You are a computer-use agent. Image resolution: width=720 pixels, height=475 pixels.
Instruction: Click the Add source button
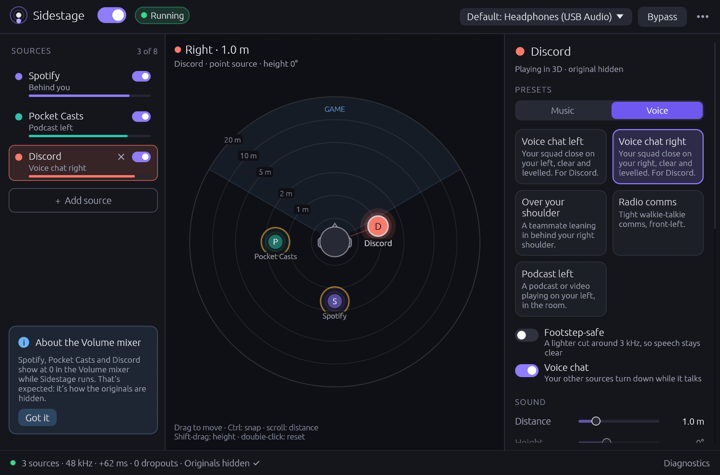(83, 201)
